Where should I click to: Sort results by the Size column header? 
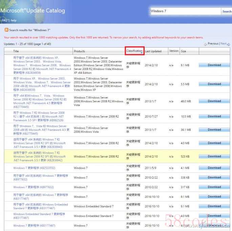(x=184, y=51)
